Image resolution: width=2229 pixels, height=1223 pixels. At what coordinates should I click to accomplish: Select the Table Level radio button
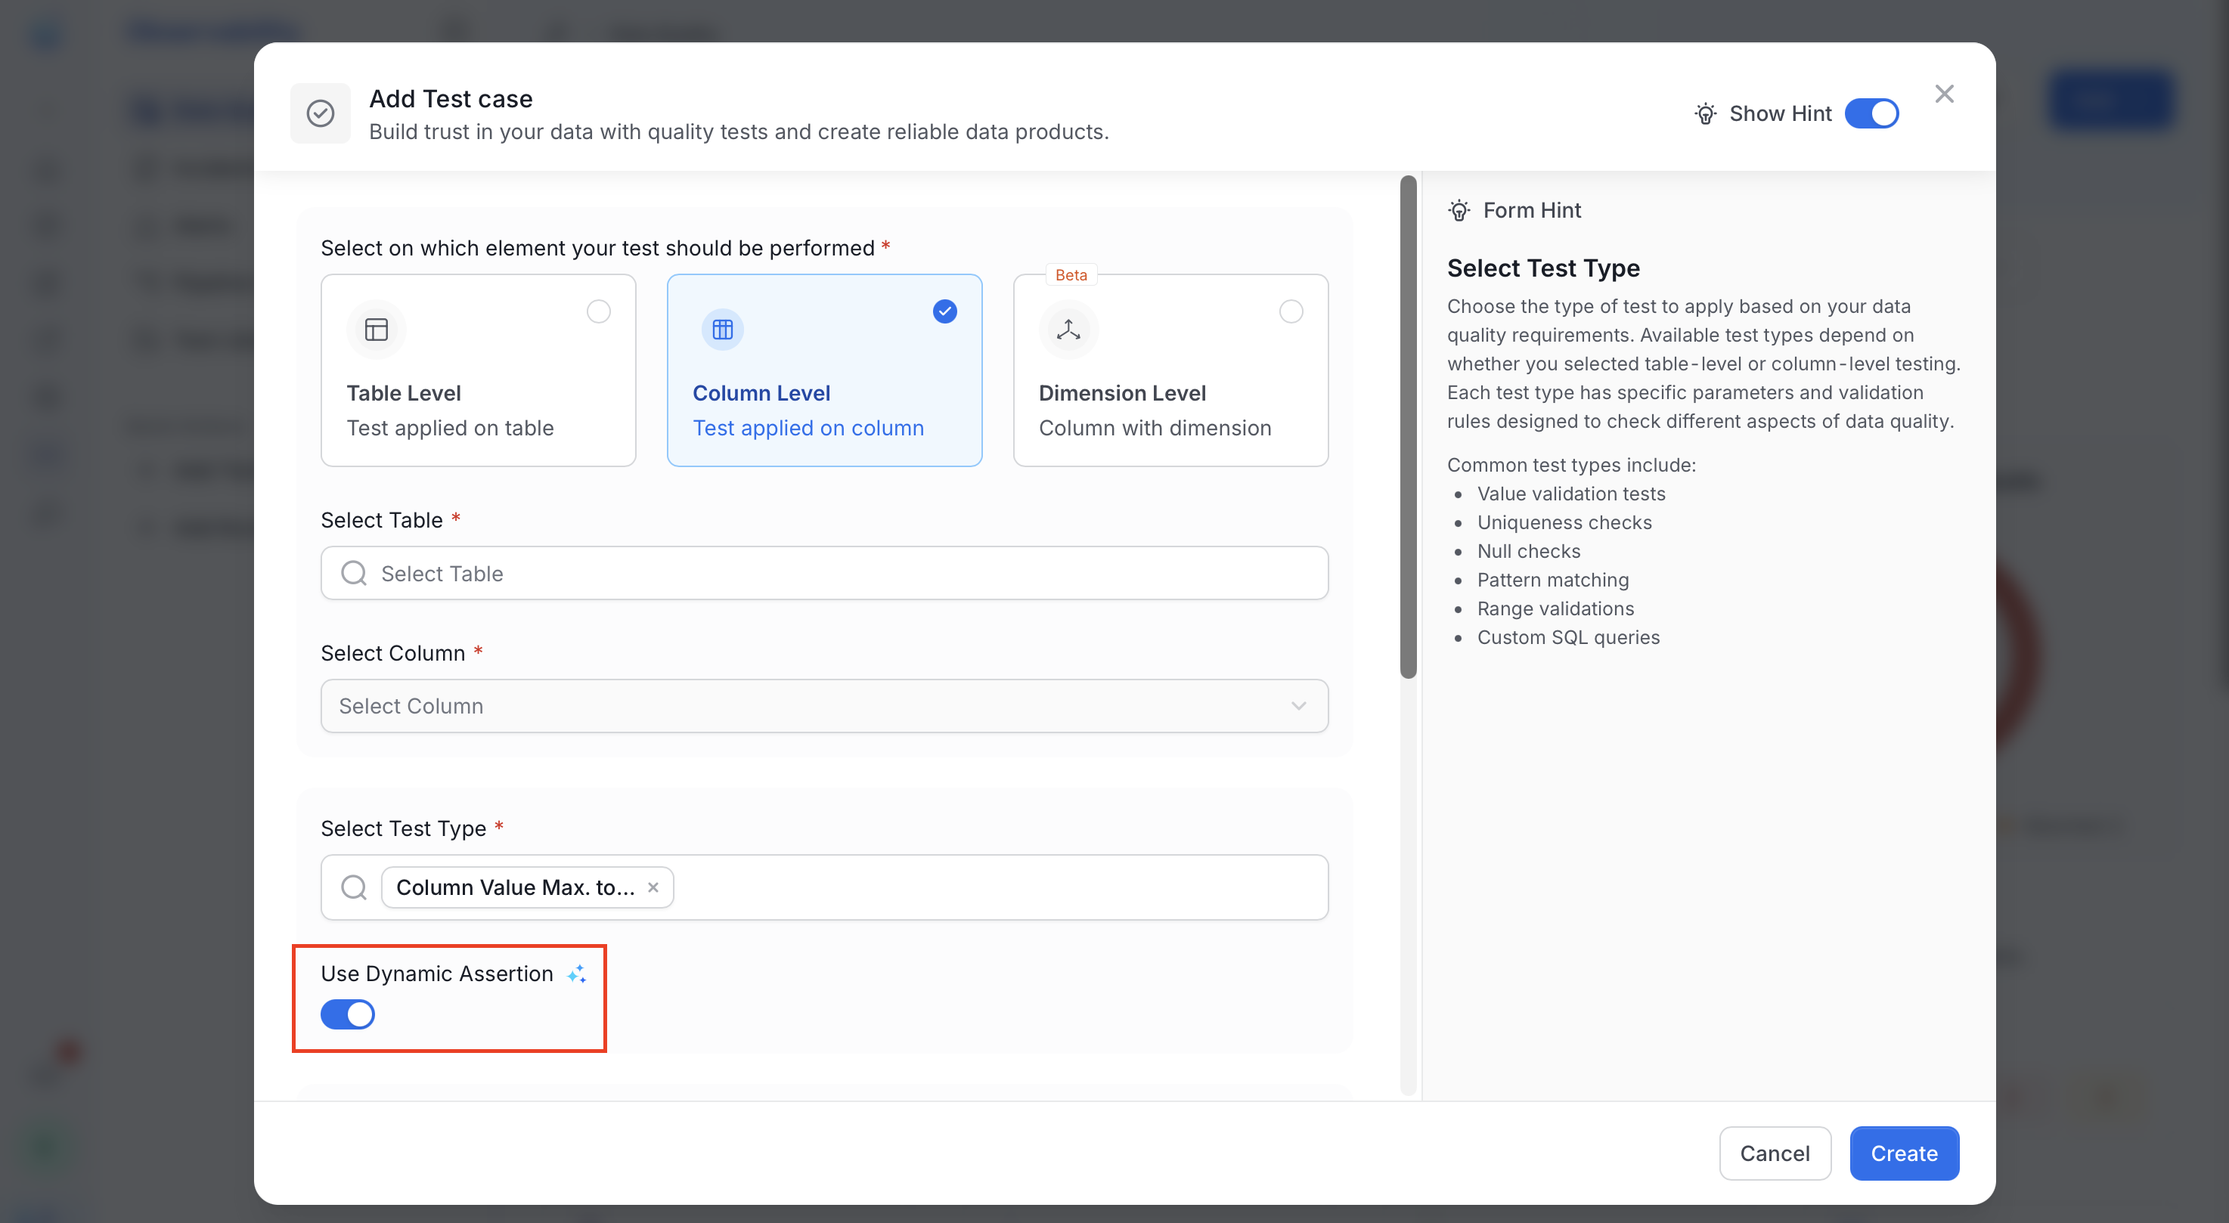pyautogui.click(x=598, y=311)
